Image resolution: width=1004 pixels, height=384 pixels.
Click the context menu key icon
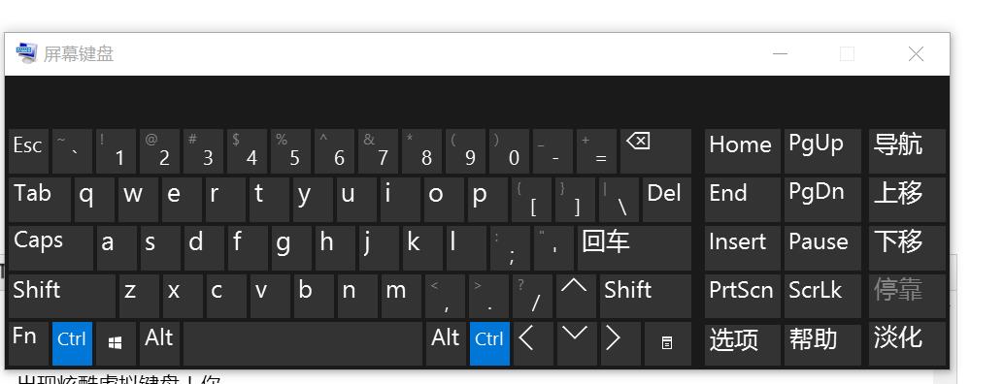click(667, 343)
